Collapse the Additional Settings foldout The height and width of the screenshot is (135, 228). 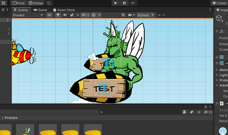click(217, 85)
